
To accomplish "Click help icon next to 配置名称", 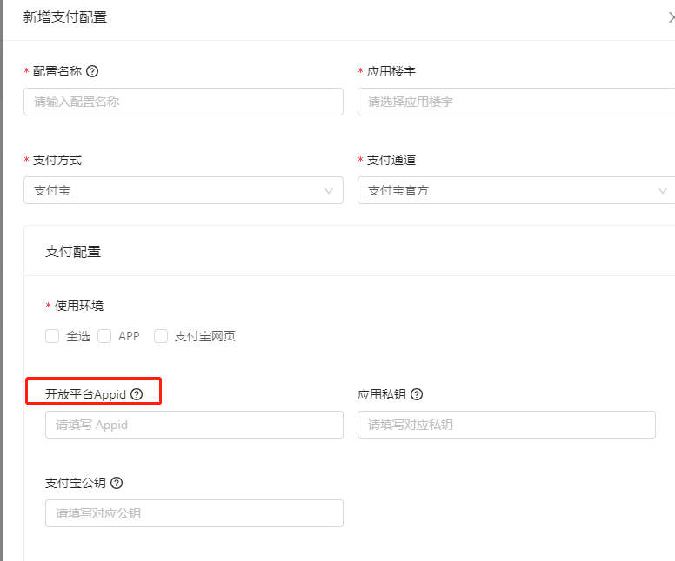I will [92, 71].
